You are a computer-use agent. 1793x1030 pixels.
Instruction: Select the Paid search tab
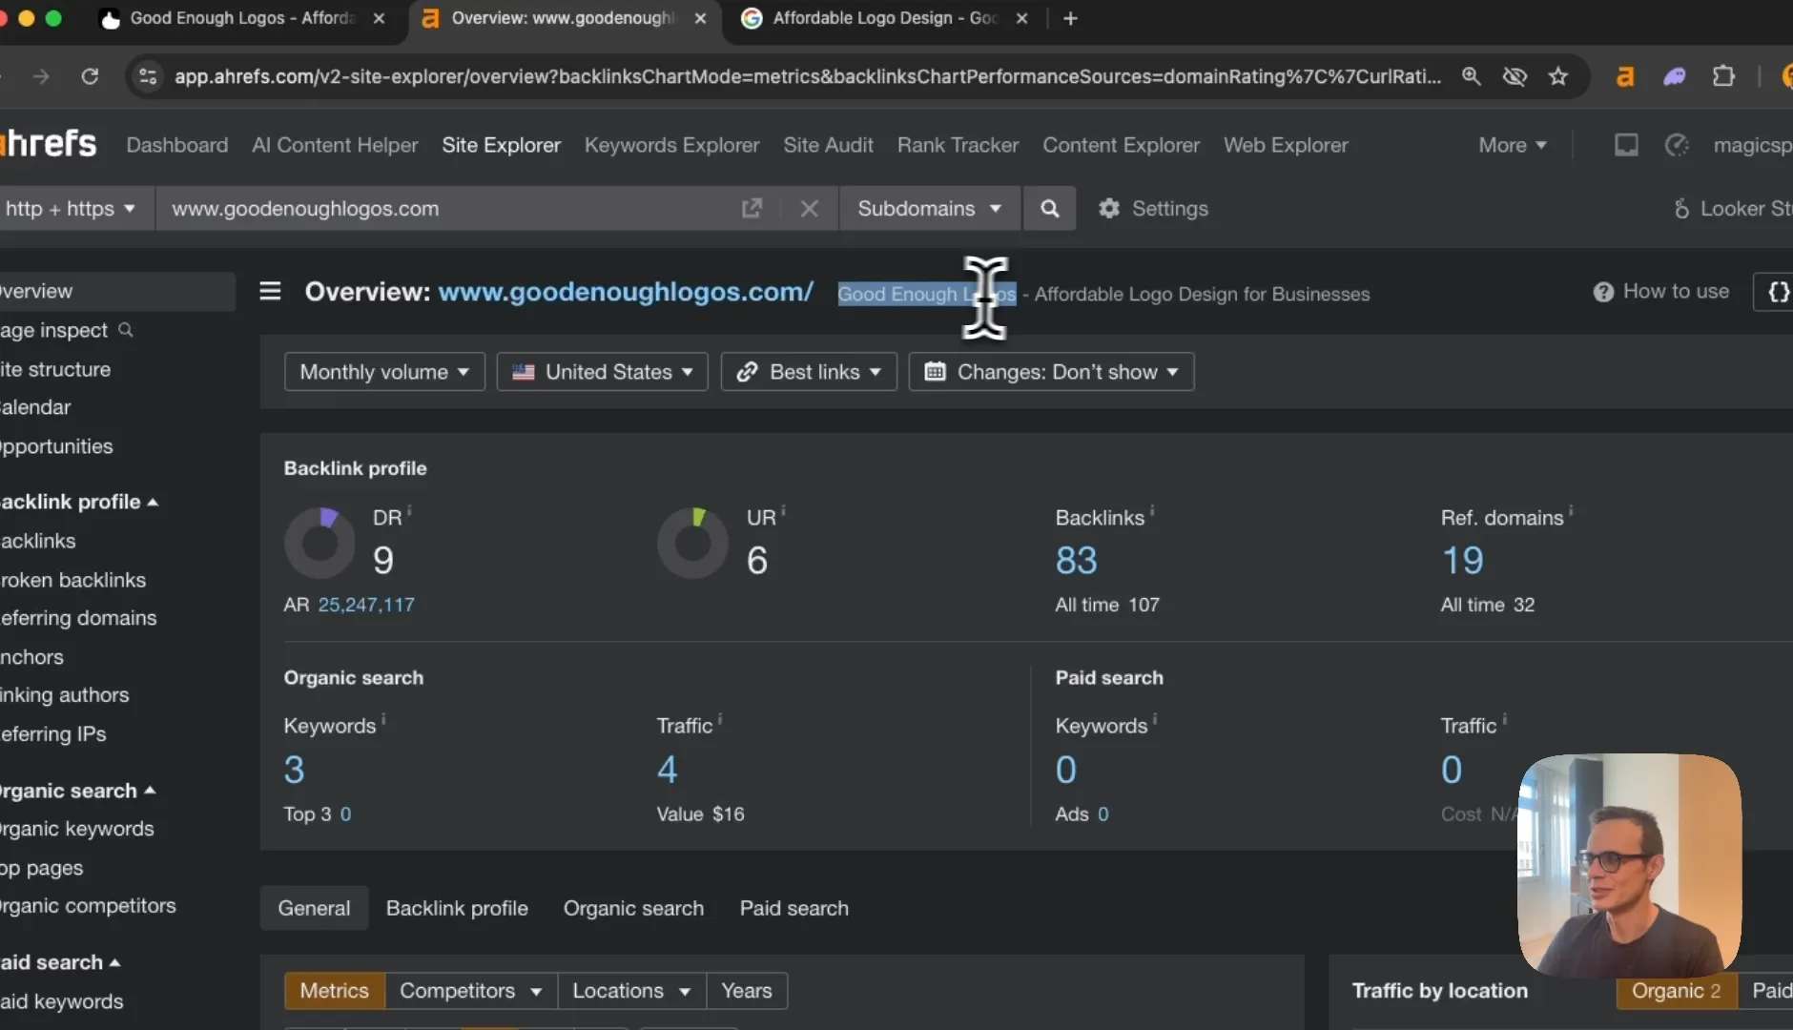tap(793, 908)
